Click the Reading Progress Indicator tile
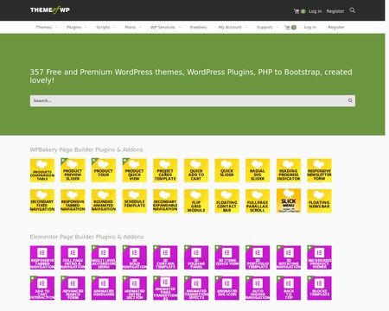This screenshot has width=389, height=311. click(x=289, y=170)
